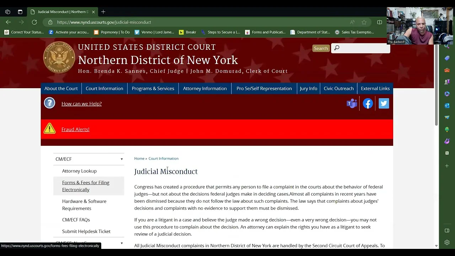Click the question mark help icon
The height and width of the screenshot is (256, 455).
tap(49, 103)
